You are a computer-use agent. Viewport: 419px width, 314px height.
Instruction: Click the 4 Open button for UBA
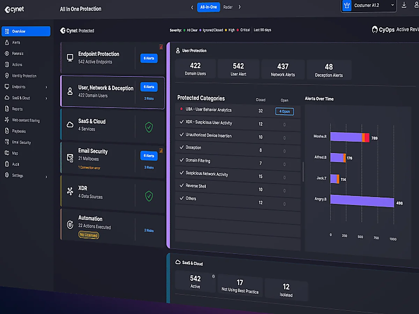pos(285,112)
